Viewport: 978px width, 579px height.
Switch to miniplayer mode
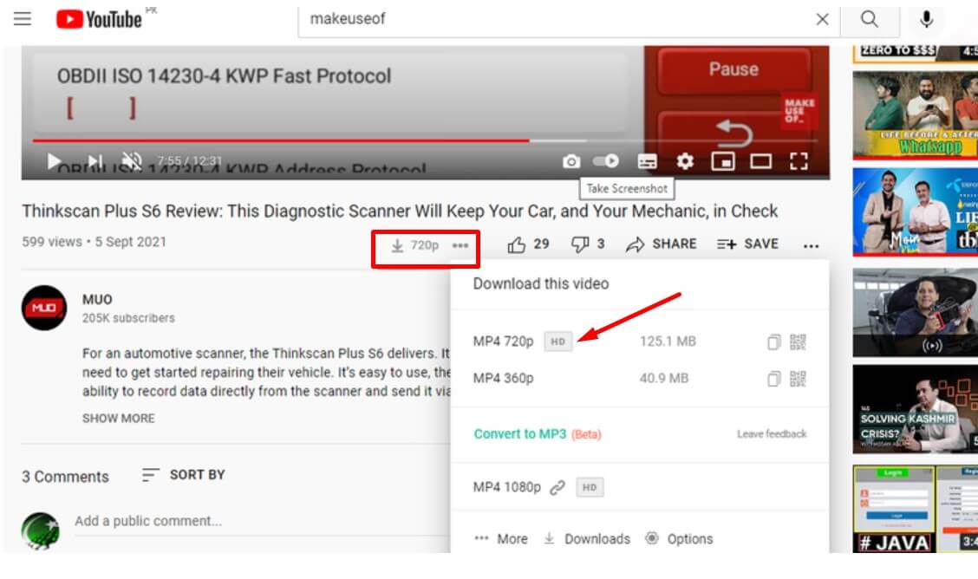pos(723,162)
